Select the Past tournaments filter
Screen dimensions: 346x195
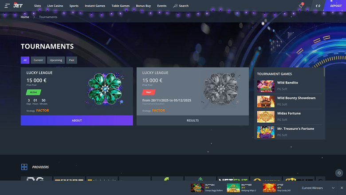[x=72, y=60]
